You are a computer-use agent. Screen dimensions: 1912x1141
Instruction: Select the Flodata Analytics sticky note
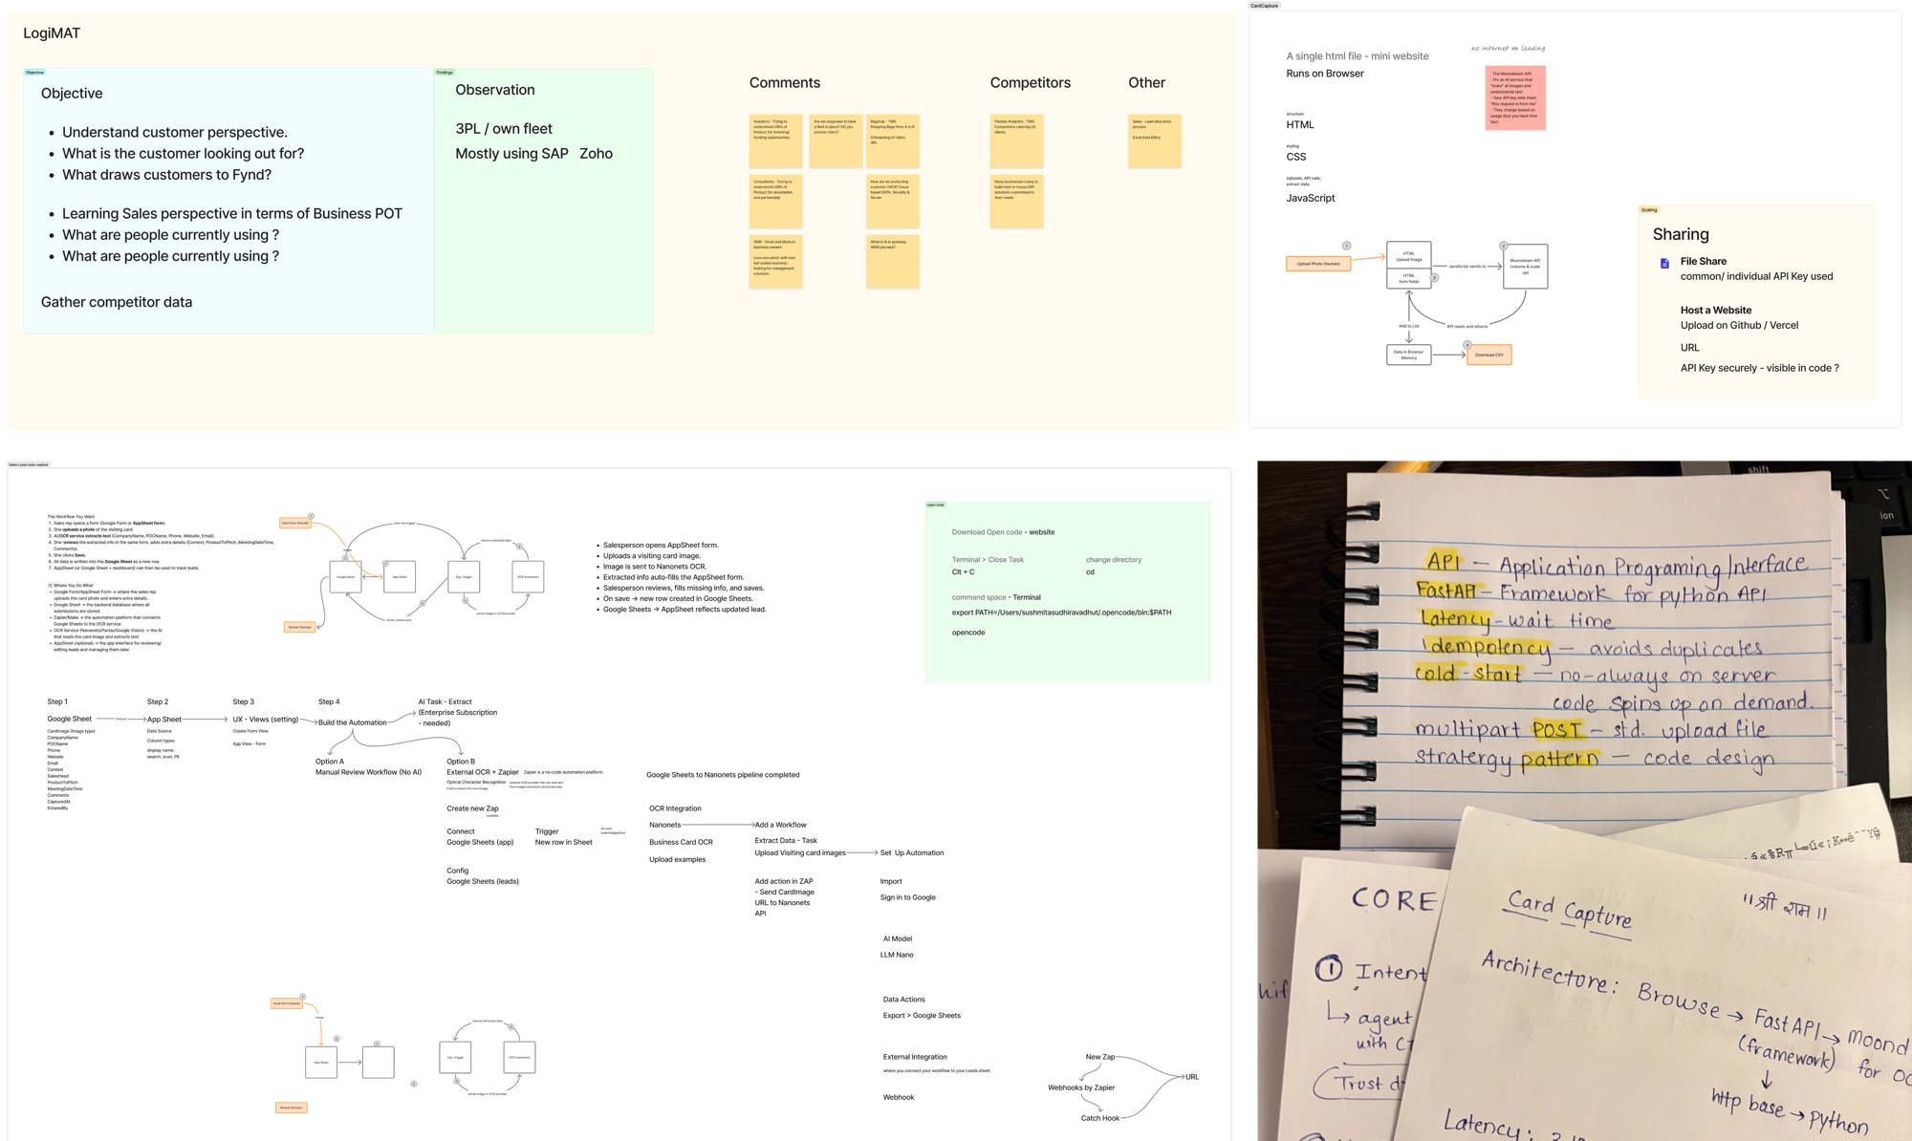tap(1016, 141)
